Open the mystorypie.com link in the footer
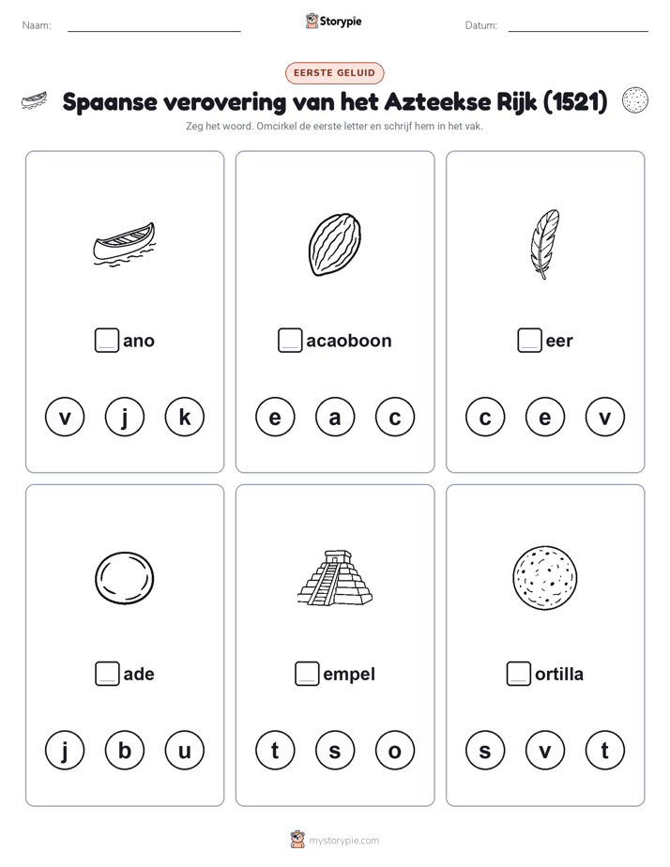This screenshot has height=867, width=670. [x=343, y=841]
